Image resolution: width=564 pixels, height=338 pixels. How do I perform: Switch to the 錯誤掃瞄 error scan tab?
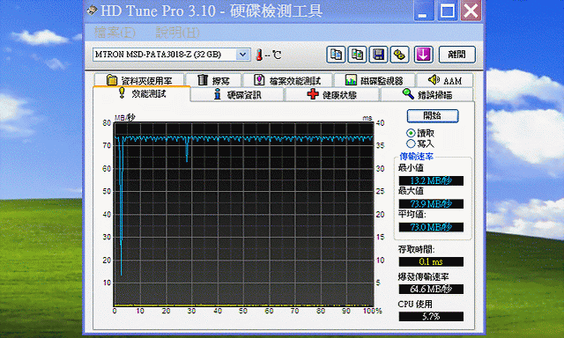427,95
